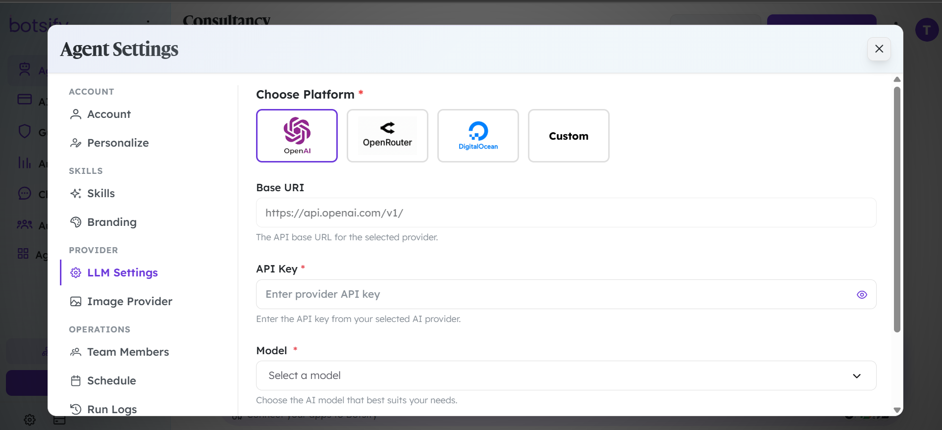Viewport: 942px width, 430px height.
Task: Click the dialog scrollbar's down arrow
Action: [x=897, y=410]
